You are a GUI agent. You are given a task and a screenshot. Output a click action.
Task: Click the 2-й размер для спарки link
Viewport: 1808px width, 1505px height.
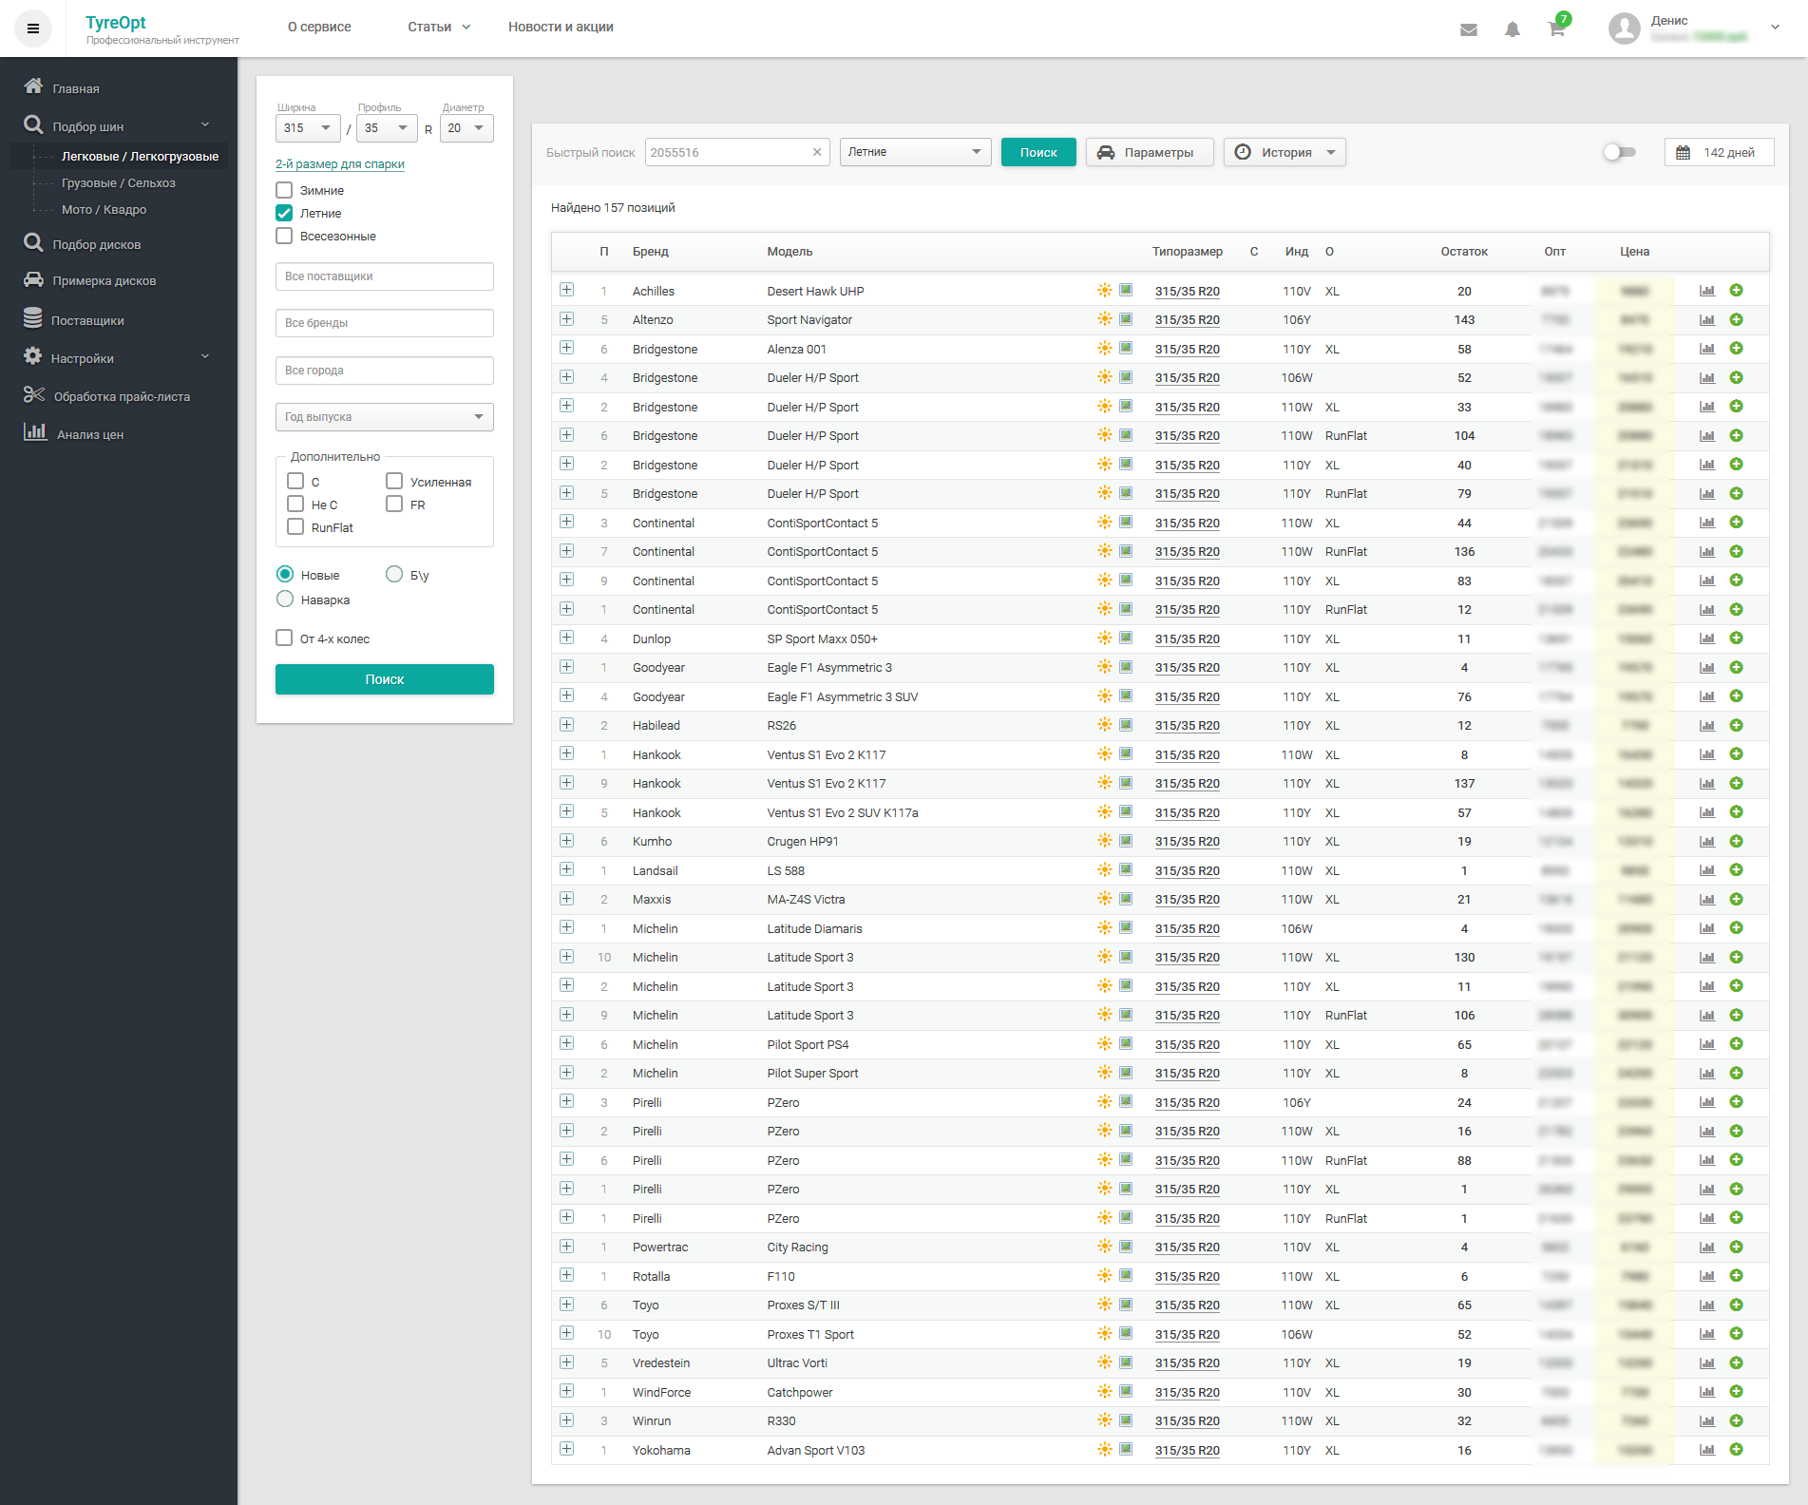point(340,163)
